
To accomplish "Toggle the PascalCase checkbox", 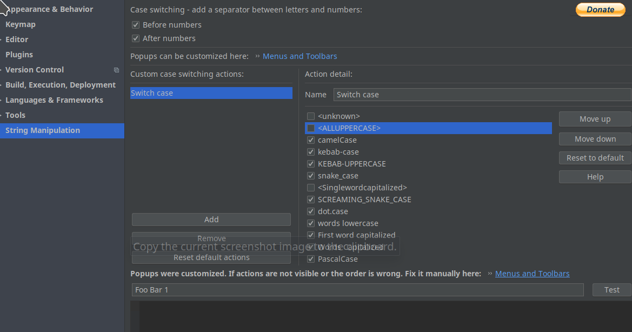I will pyautogui.click(x=311, y=259).
